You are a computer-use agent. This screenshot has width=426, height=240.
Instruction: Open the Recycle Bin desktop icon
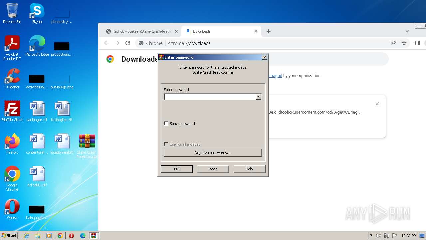12,13
